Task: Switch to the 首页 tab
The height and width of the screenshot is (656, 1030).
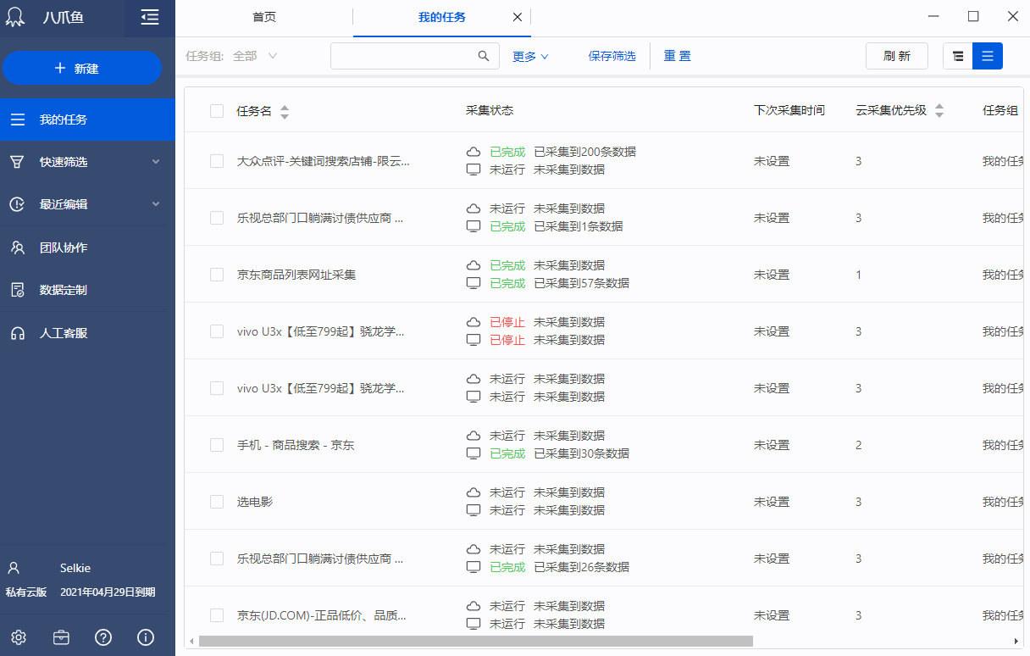Action: click(x=264, y=17)
